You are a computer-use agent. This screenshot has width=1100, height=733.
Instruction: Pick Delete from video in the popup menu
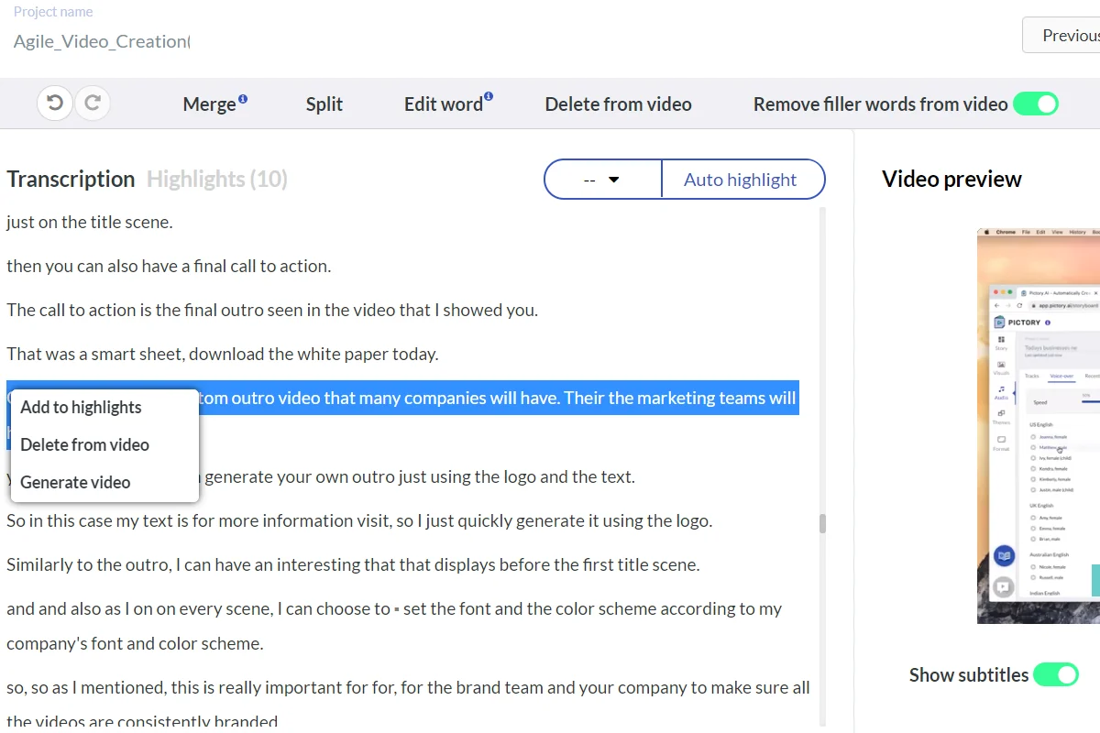(x=84, y=444)
